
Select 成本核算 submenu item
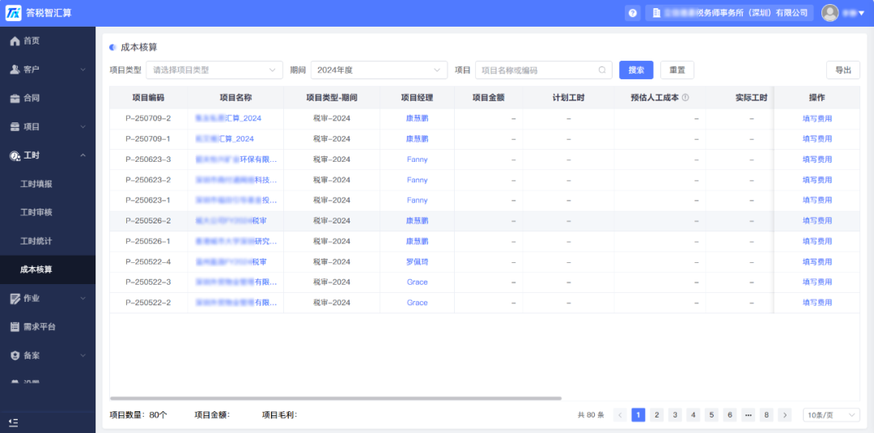48,270
